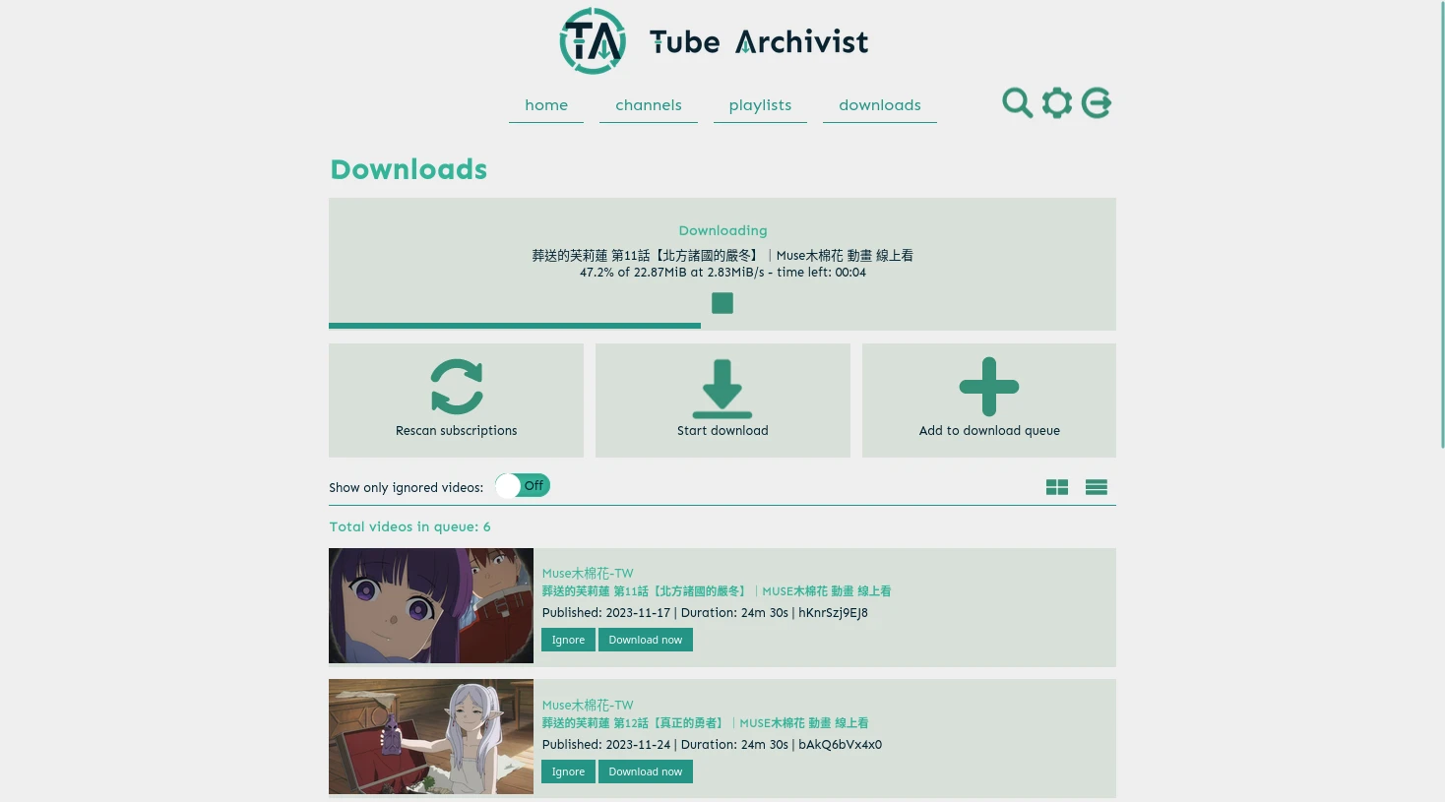Screen dimensions: 1445x802
Task: Open the second video's thumbnail
Action: pos(431,736)
